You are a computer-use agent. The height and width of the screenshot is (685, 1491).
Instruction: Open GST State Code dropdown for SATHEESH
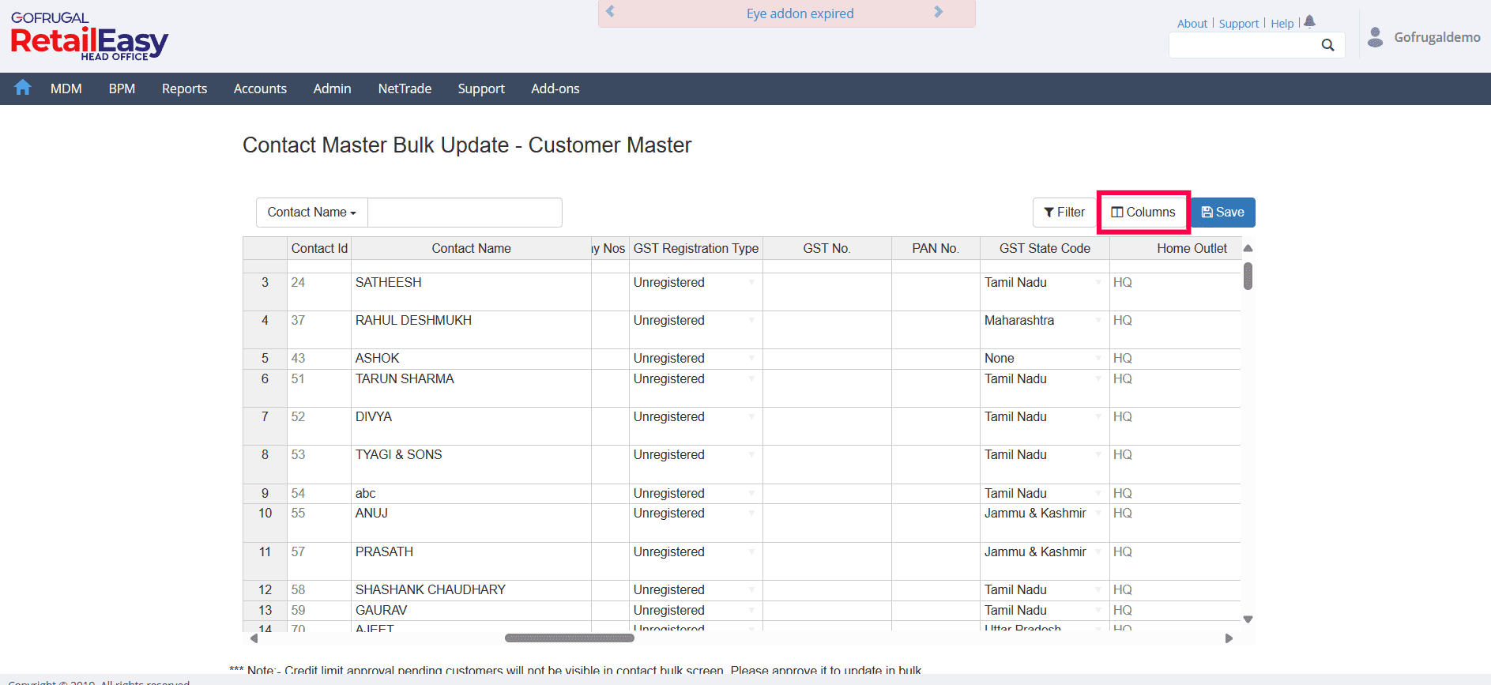1098,282
